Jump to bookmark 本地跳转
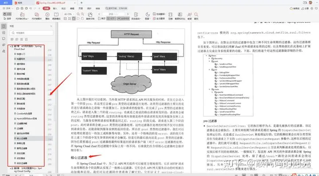 click(x=21, y=109)
